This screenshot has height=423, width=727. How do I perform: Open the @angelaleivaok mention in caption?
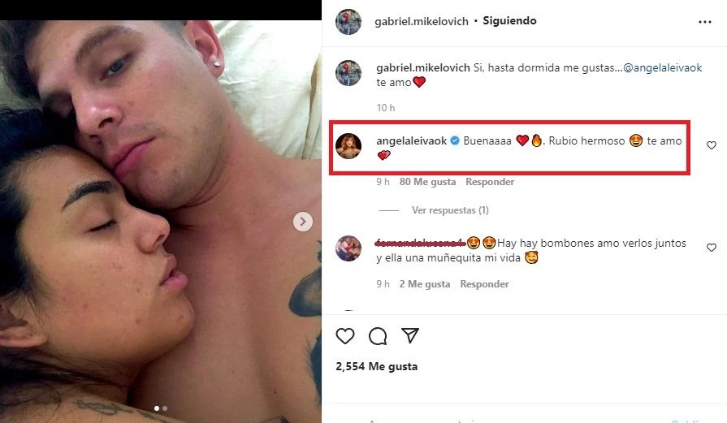(x=663, y=68)
